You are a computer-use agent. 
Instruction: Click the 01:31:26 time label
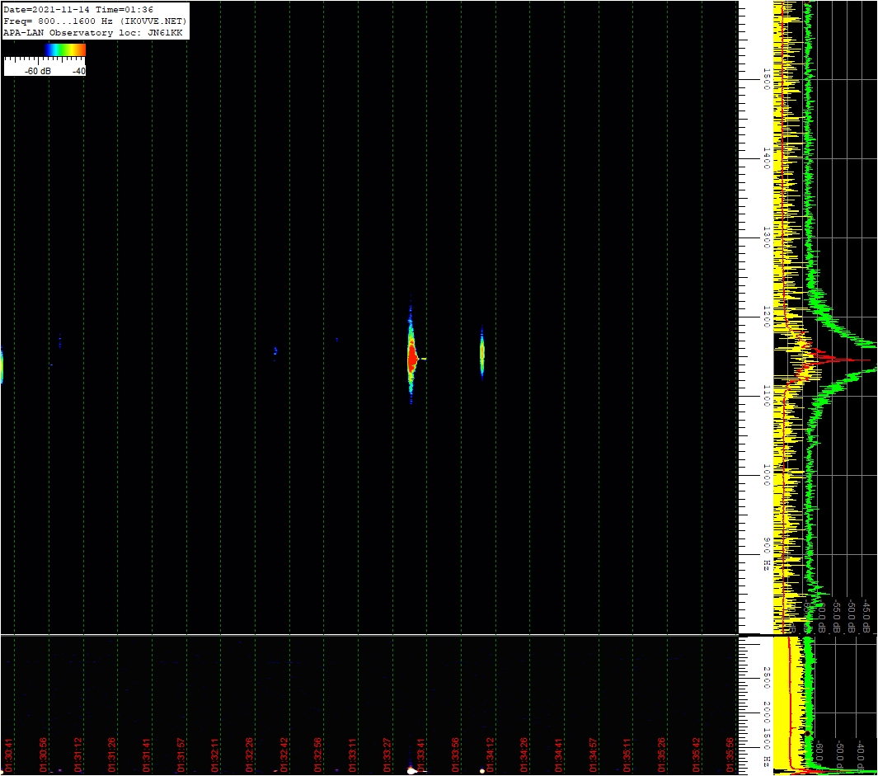pos(112,755)
